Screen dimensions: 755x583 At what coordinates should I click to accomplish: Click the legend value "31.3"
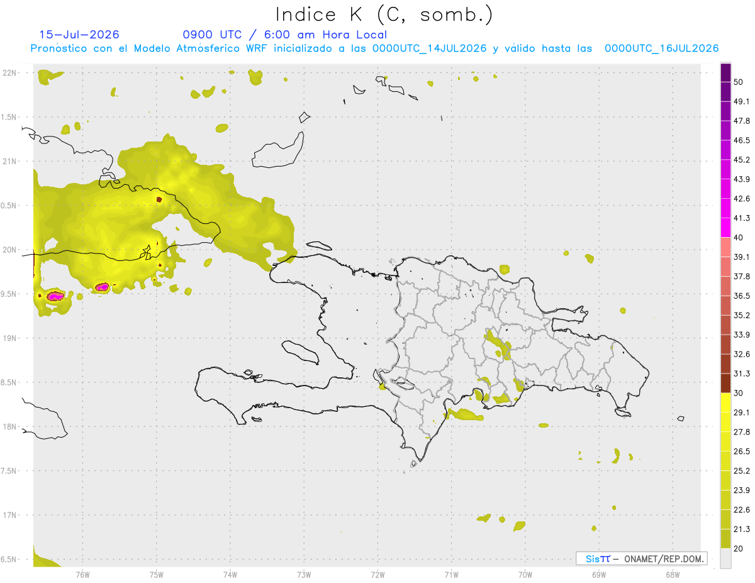742,374
